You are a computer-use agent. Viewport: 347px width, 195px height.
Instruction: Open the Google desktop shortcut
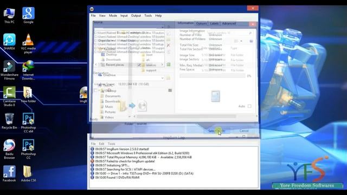click(28, 16)
